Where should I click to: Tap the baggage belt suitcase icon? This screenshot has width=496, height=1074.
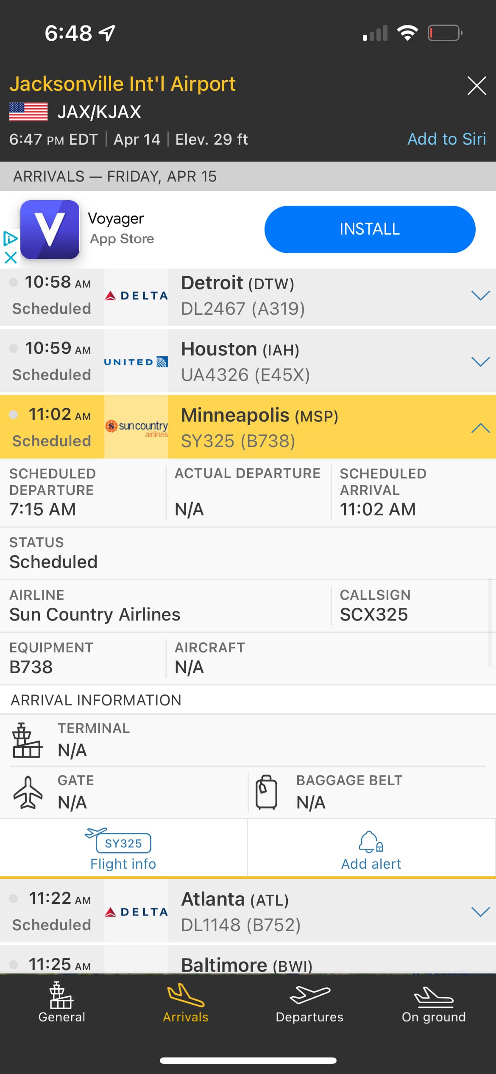(x=266, y=792)
